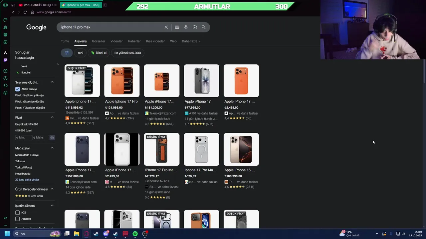Open GX Control speedometer icon in sidebar
Screen dimensions: 426x239
point(5,20)
